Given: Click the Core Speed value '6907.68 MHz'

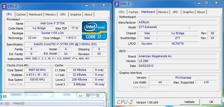Looking at the screenshot, I should (x=37, y=70).
